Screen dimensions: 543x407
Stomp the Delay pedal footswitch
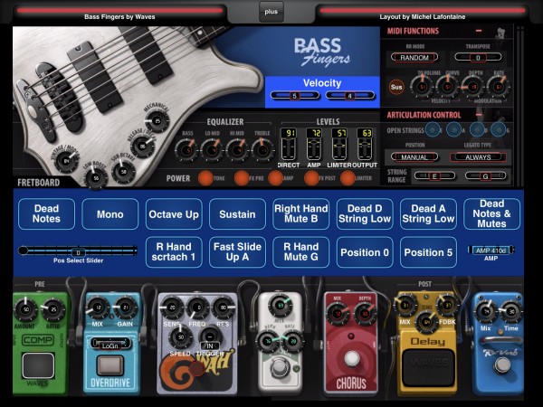tap(428, 367)
